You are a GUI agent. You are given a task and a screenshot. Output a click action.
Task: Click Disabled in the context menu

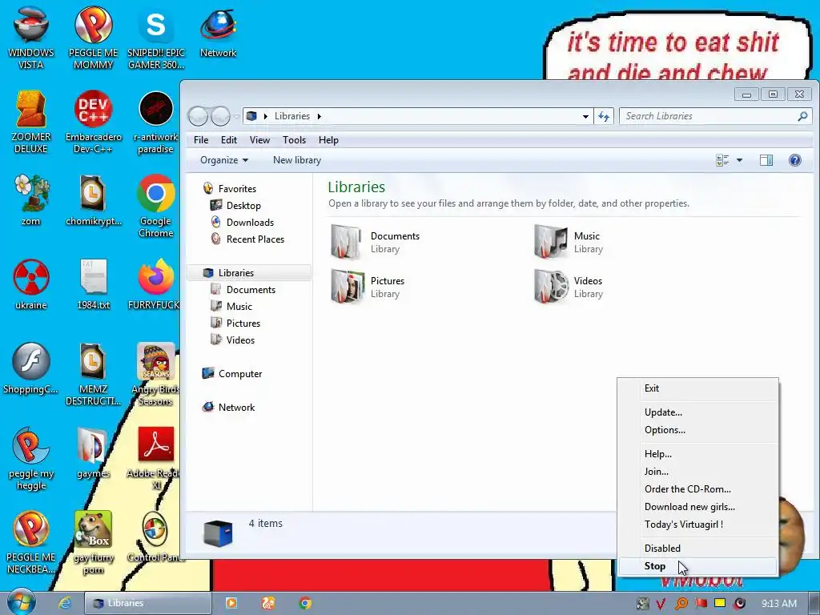point(697,548)
